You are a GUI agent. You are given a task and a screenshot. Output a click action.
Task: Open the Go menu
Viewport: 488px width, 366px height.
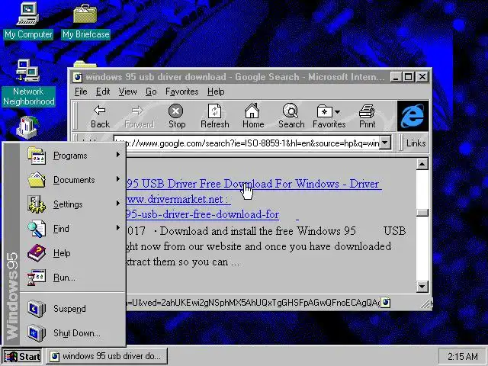click(151, 91)
